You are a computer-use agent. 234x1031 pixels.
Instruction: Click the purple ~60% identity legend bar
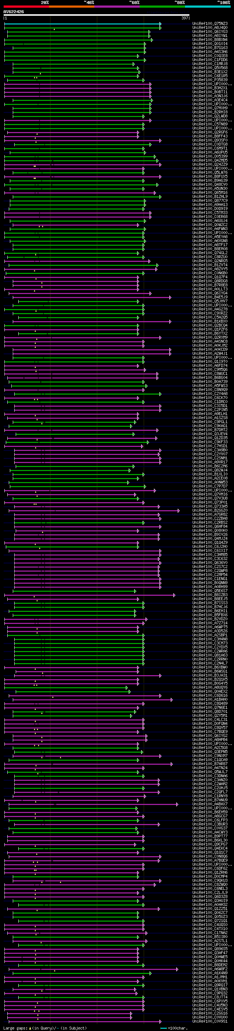coord(117,7)
